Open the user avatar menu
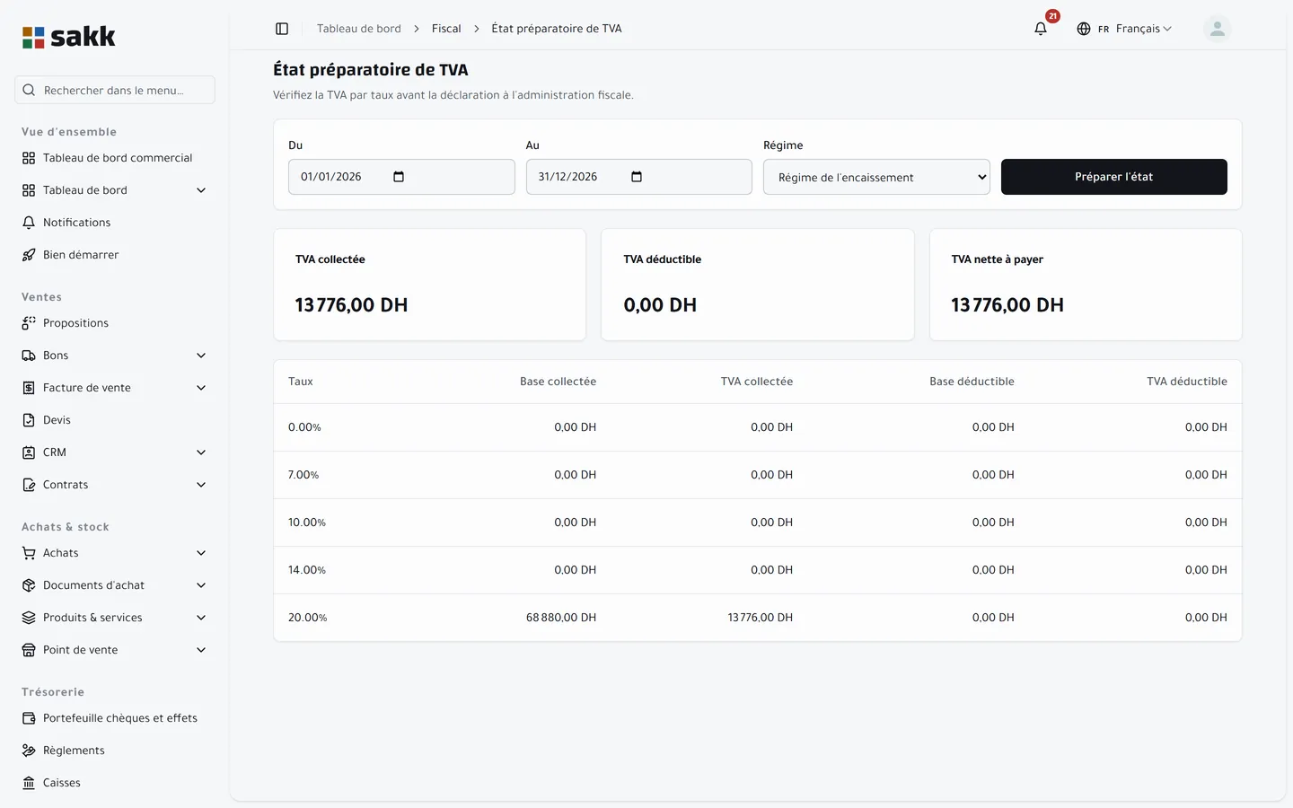 tap(1217, 29)
